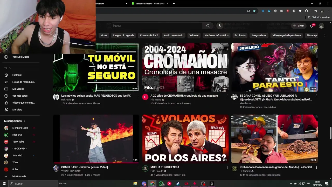Click the red shield blocker extension
The height and width of the screenshot is (187, 332).
[288, 11]
